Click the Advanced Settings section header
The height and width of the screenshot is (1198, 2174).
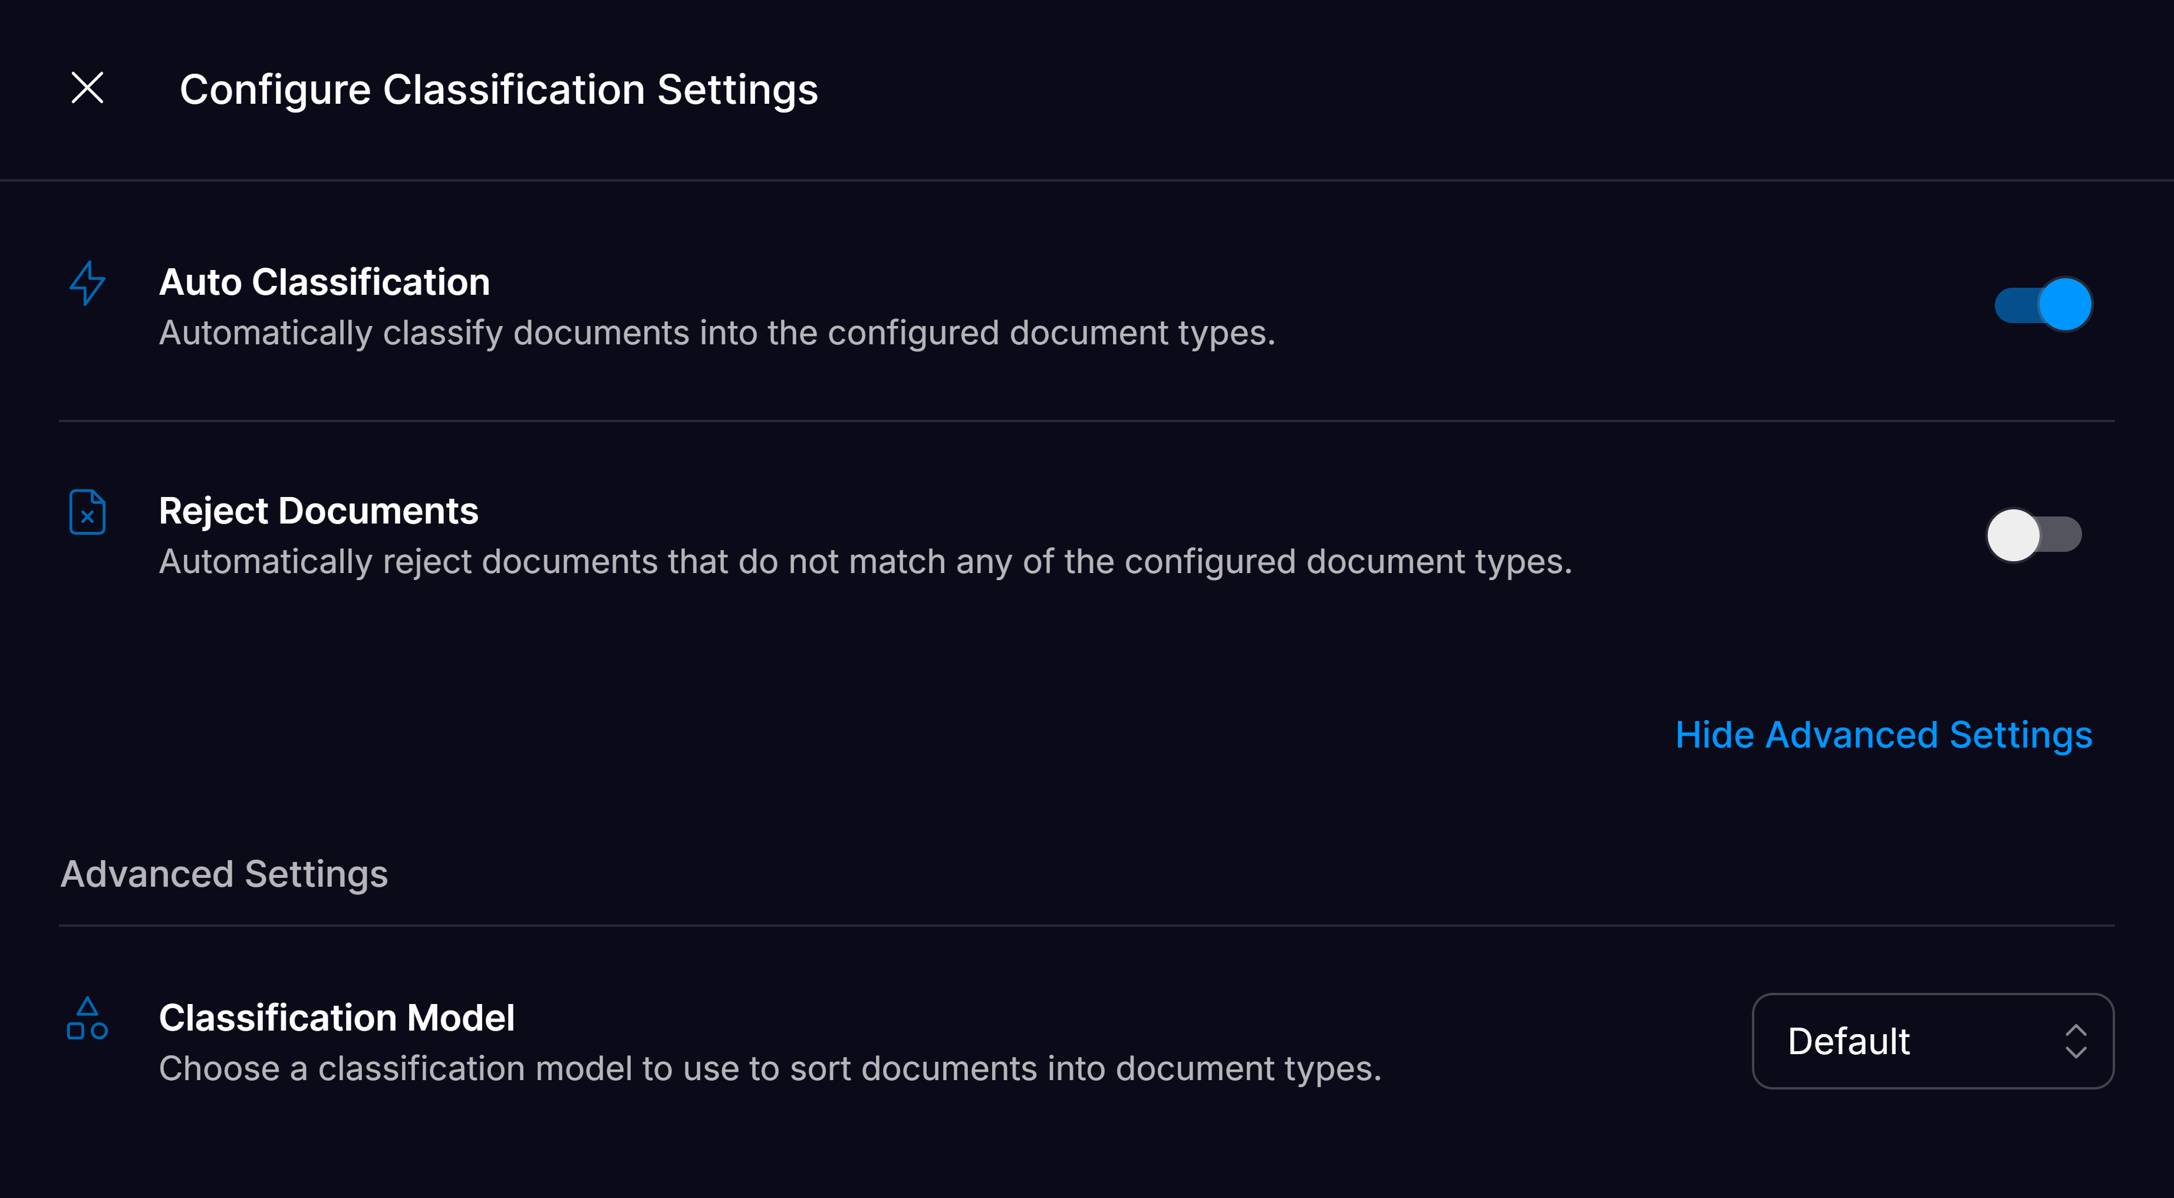pyautogui.click(x=223, y=874)
